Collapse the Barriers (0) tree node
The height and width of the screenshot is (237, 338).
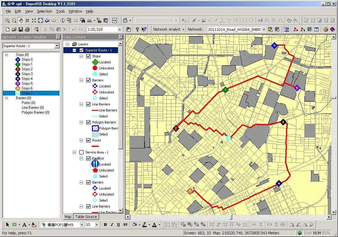(x=7, y=98)
